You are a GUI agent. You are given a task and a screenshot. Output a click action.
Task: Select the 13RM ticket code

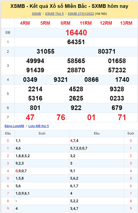pyautogui.click(x=126, y=23)
